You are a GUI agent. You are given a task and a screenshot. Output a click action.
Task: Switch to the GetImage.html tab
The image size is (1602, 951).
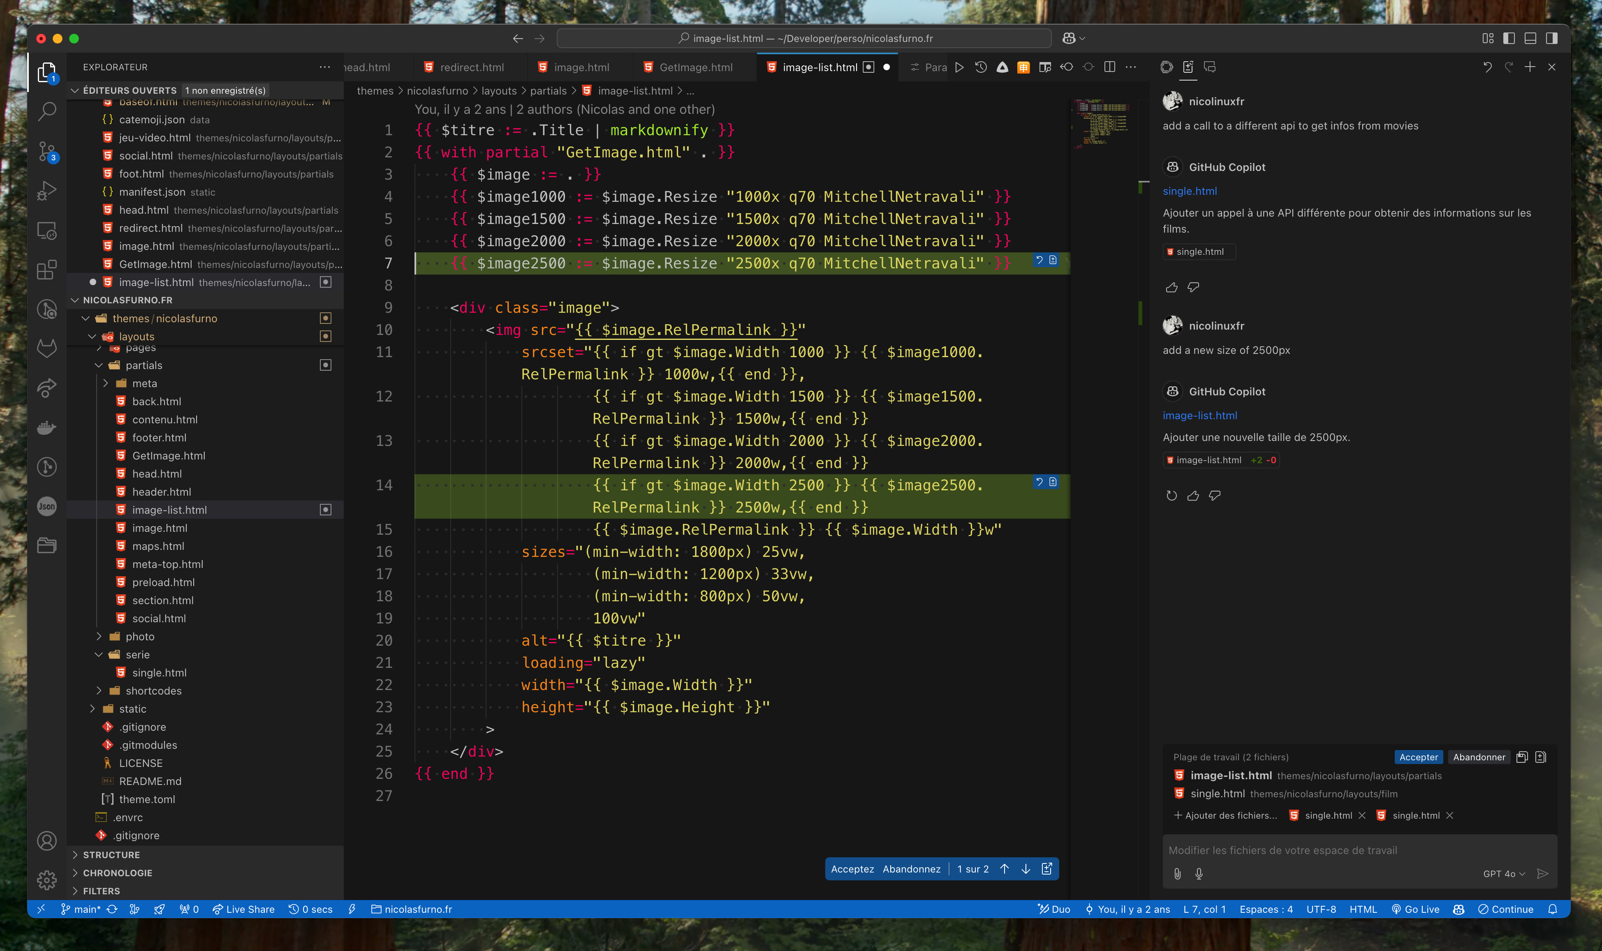pos(695,67)
